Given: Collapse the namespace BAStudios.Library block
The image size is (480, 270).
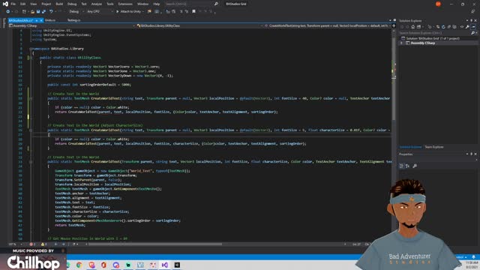Looking at the screenshot, I should click(31, 49).
